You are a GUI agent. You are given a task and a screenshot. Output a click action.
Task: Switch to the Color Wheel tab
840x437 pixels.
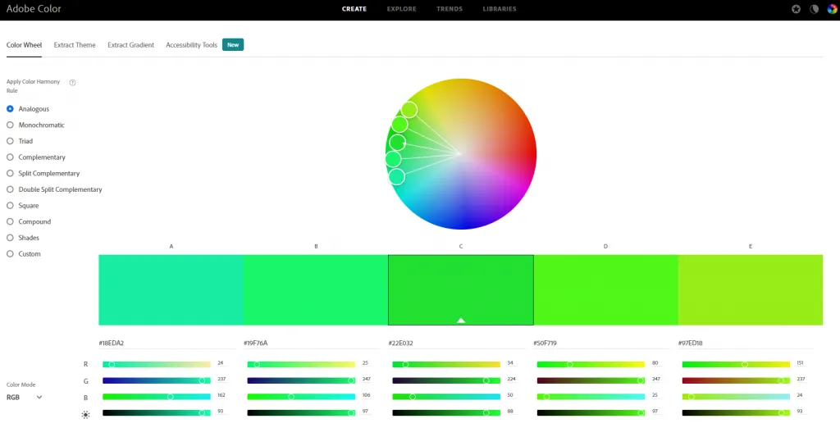(x=24, y=45)
